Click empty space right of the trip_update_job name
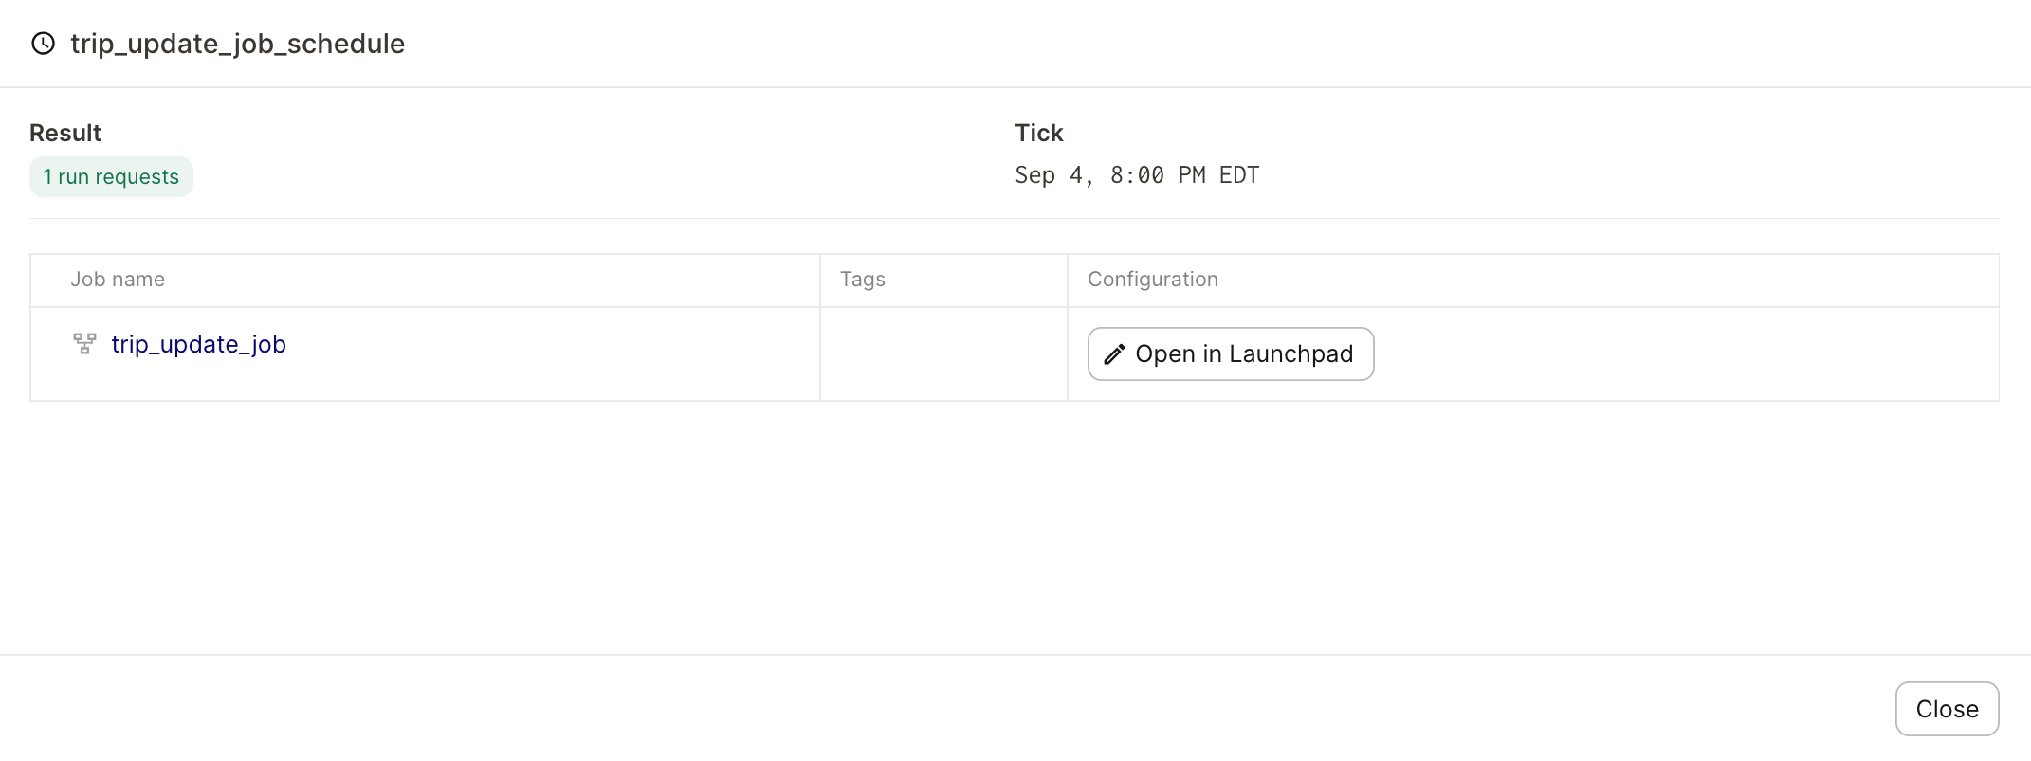This screenshot has height=761, width=2031. click(x=550, y=354)
